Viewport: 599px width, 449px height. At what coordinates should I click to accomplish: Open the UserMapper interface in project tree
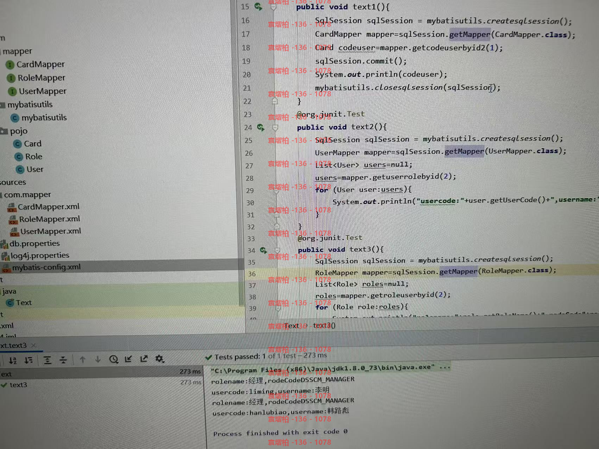(43, 91)
